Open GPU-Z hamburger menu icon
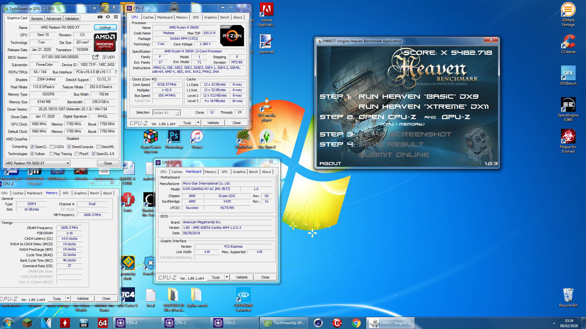The width and height of the screenshot is (586, 329). [116, 17]
